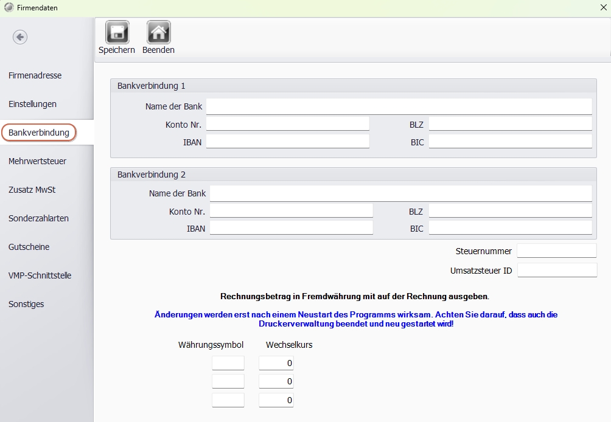Screen dimensions: 611x422
Task: Select the VMP-Schnittstelle sidebar item
Action: [x=40, y=275]
